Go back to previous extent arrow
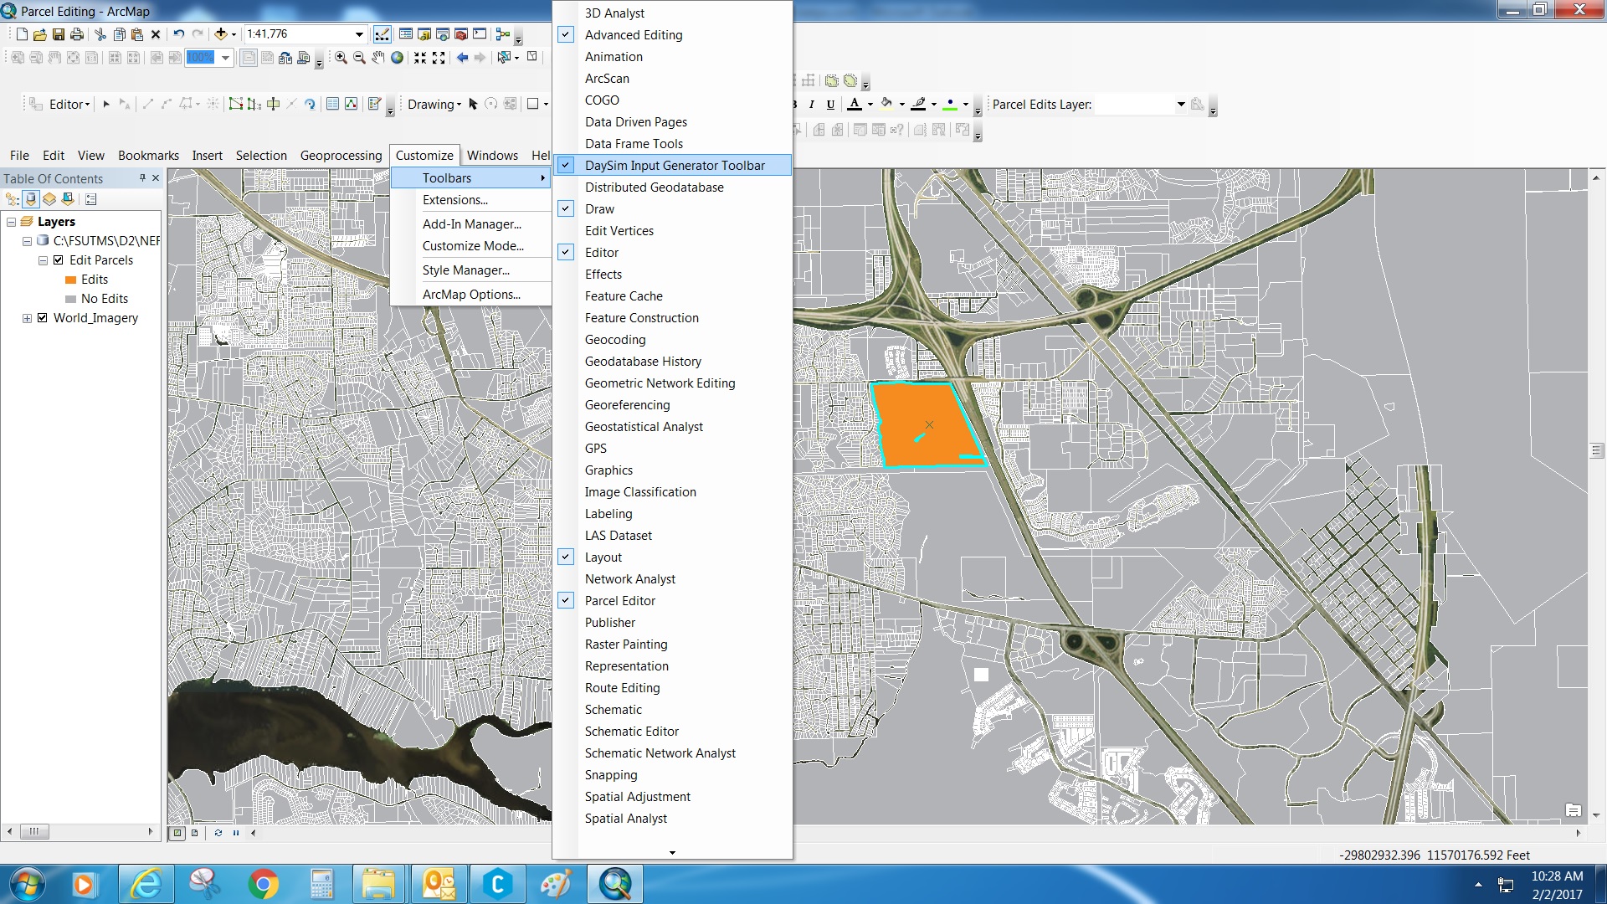Image resolution: width=1607 pixels, height=904 pixels. click(462, 58)
